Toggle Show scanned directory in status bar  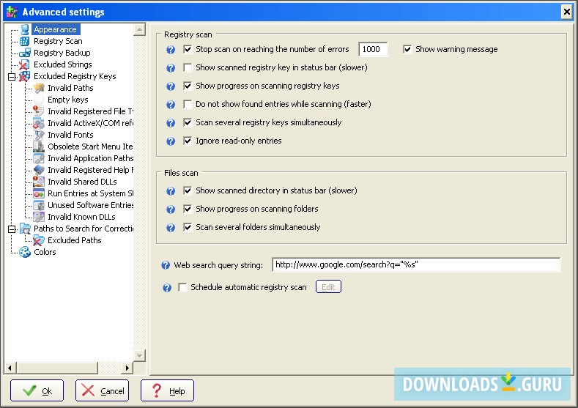(188, 190)
